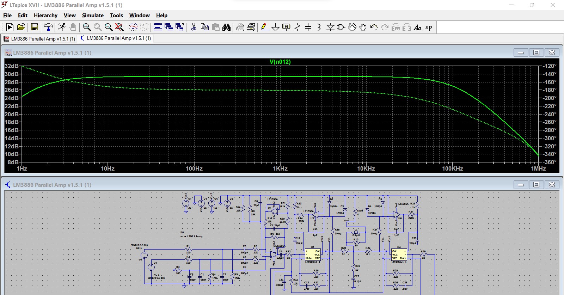This screenshot has height=295, width=564.
Task: Select the left LM3886 U2 chip symbol
Action: tap(313, 254)
